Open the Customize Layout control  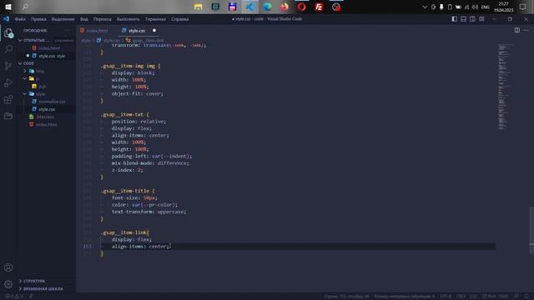click(481, 19)
